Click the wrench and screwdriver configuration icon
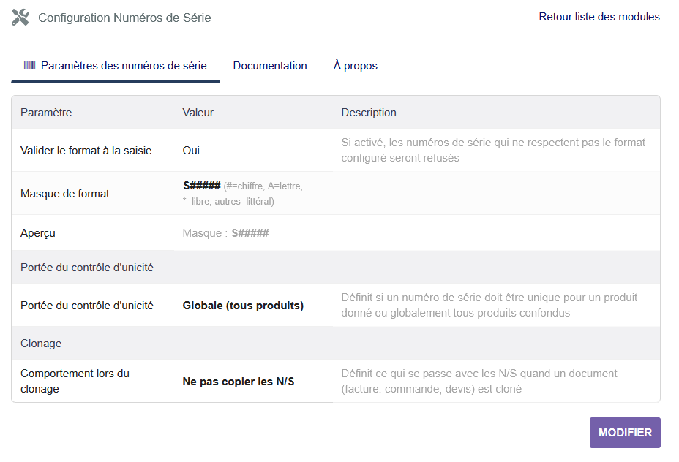This screenshot has height=462, width=679. pos(20,18)
